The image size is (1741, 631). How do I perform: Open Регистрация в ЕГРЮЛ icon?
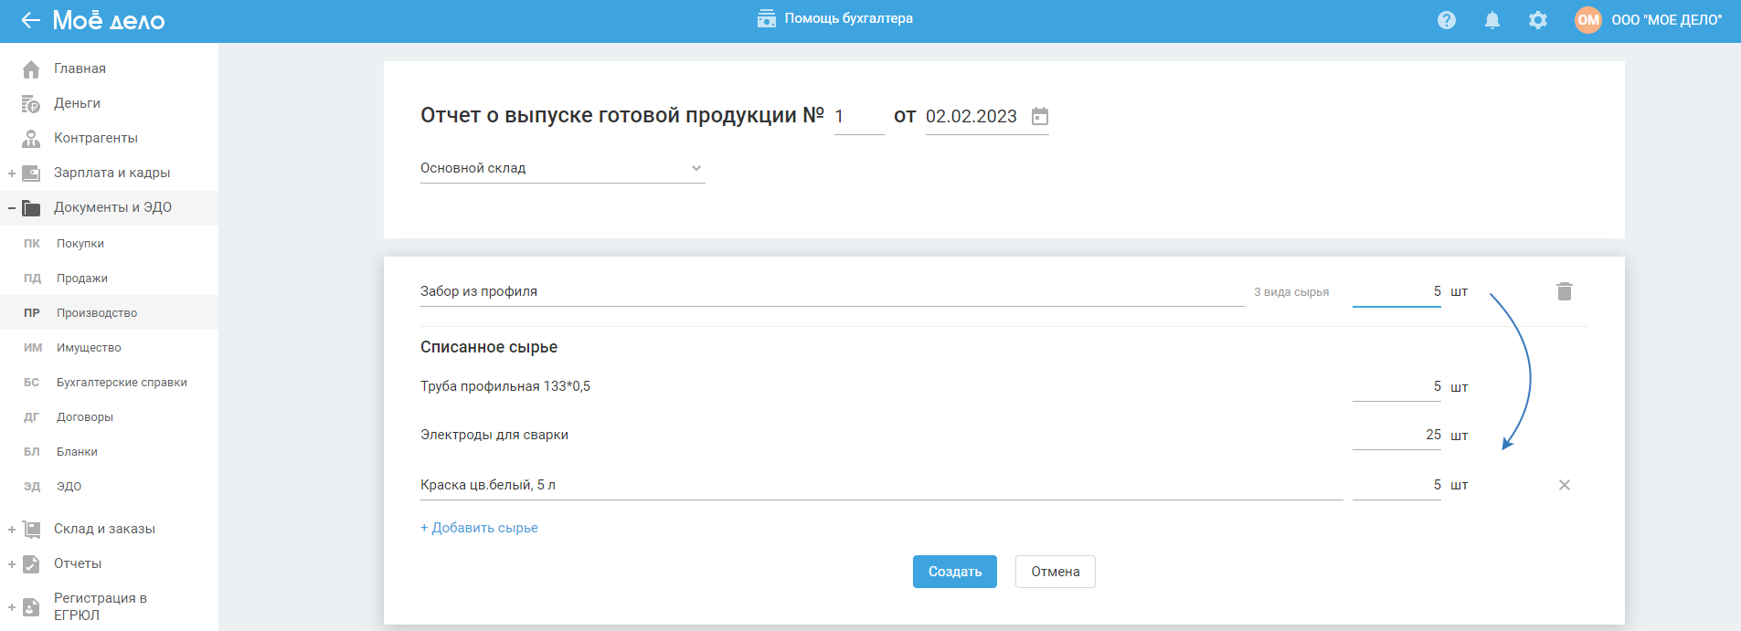click(x=31, y=606)
